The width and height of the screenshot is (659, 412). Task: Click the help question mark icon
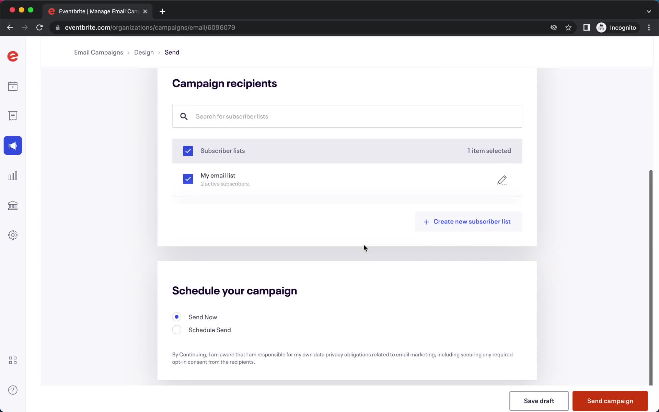pos(13,390)
